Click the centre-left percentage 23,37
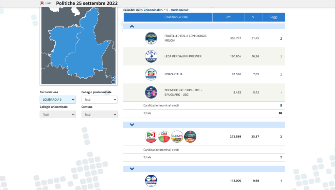335x190 pixels. click(x=255, y=137)
